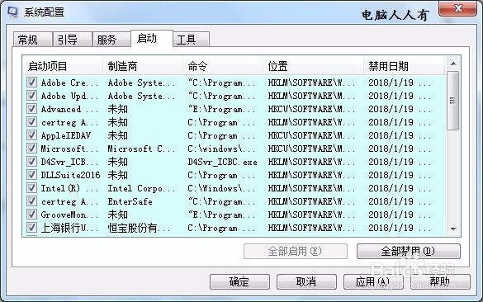
Task: Disable the Advanced ... startup checkbox
Action: point(31,109)
